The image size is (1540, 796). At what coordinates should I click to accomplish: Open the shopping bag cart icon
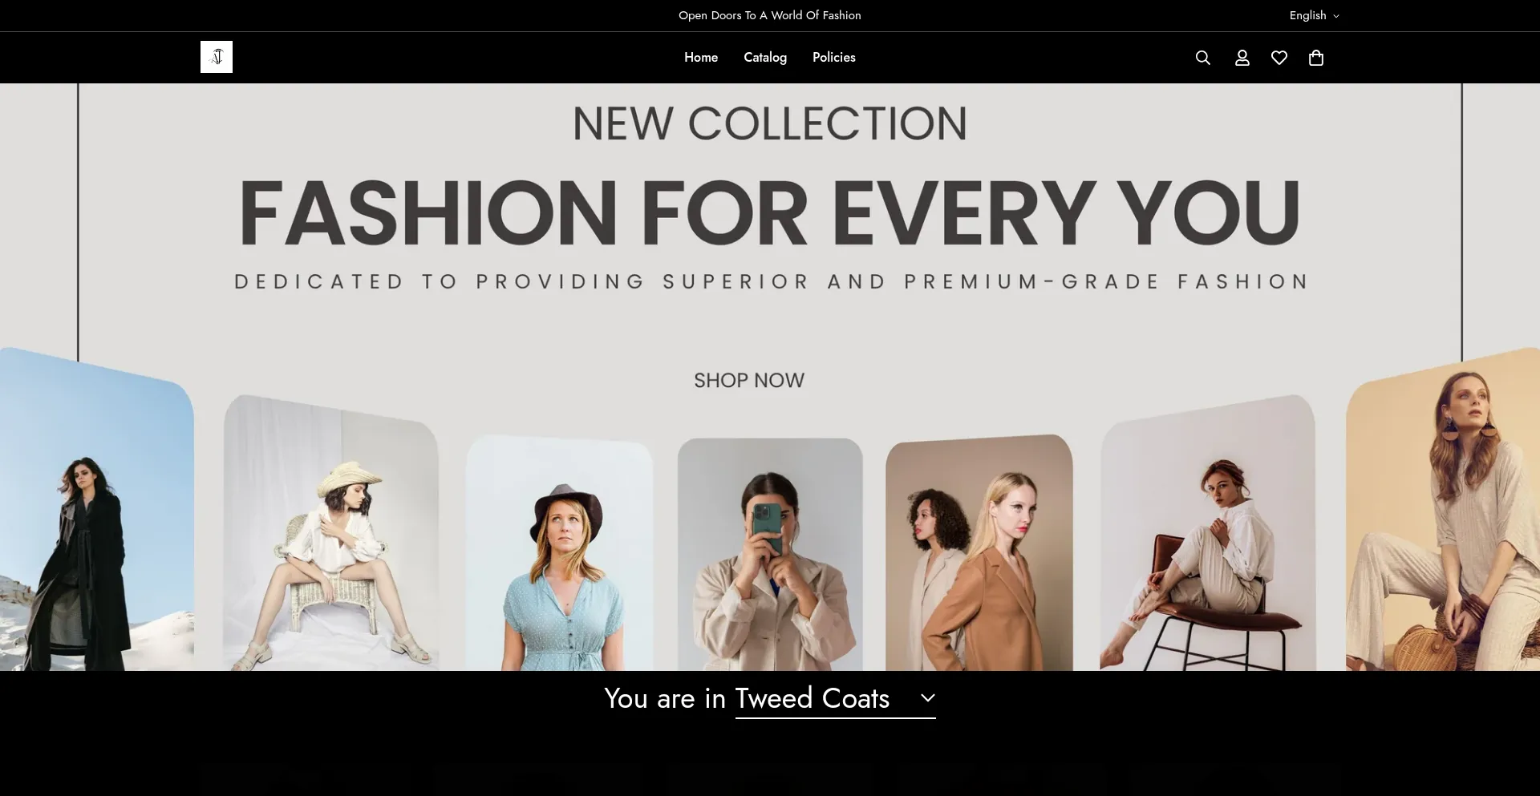(1316, 58)
